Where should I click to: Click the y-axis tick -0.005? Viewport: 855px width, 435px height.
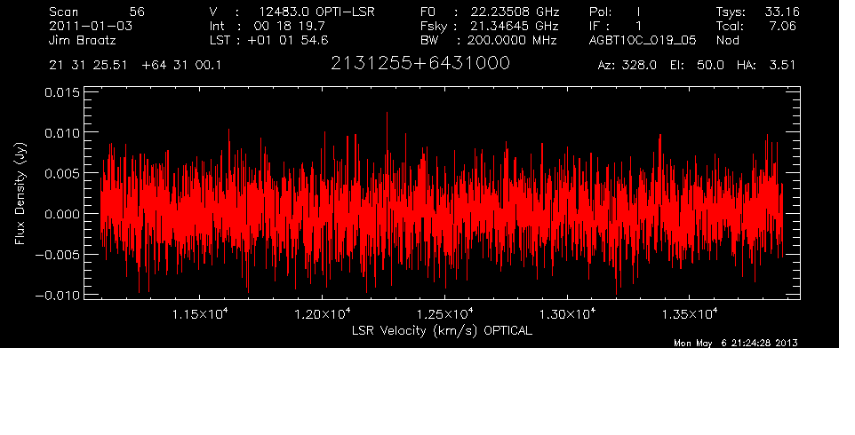point(57,255)
